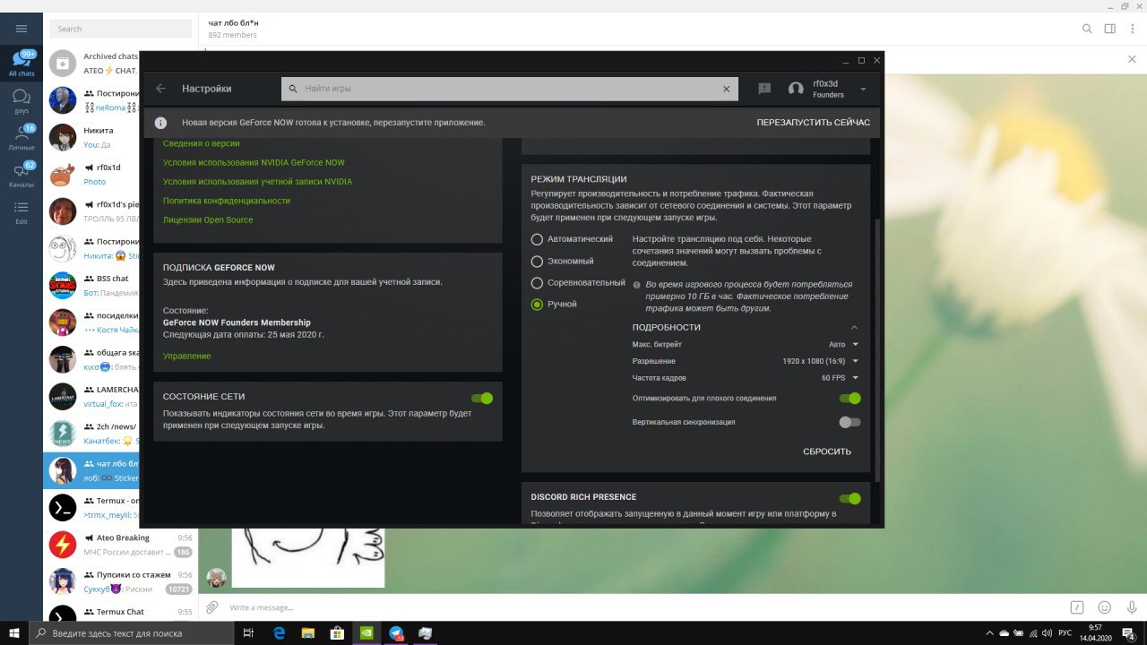The width and height of the screenshot is (1147, 645).
Task: Click the СБРОСИТЬ button
Action: pos(827,451)
